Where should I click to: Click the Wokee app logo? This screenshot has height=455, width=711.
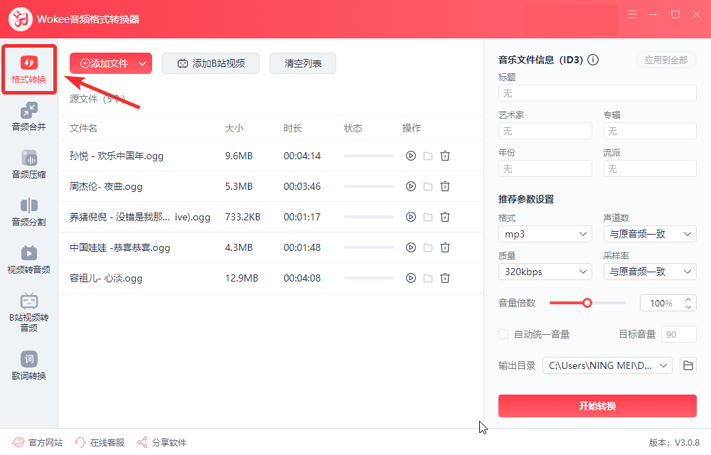click(x=21, y=19)
